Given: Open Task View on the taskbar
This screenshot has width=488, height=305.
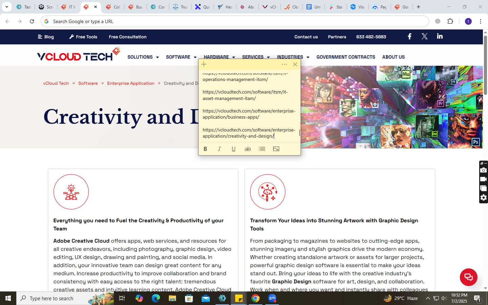Looking at the screenshot, I should tap(122, 298).
